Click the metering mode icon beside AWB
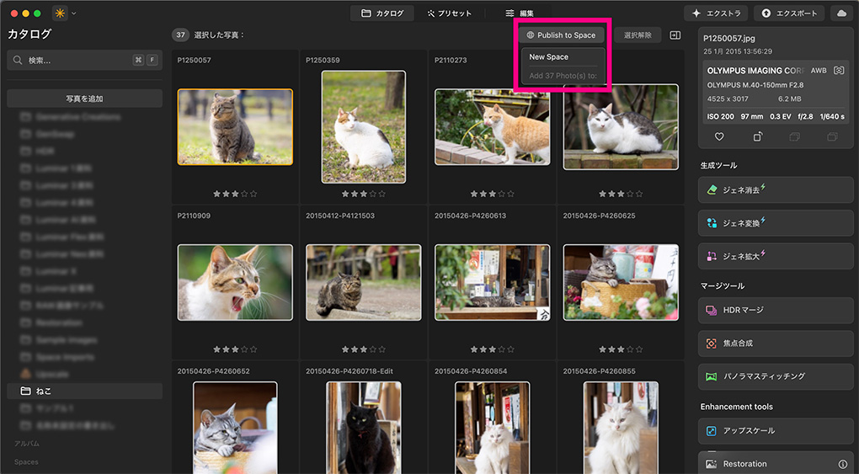 (x=838, y=71)
